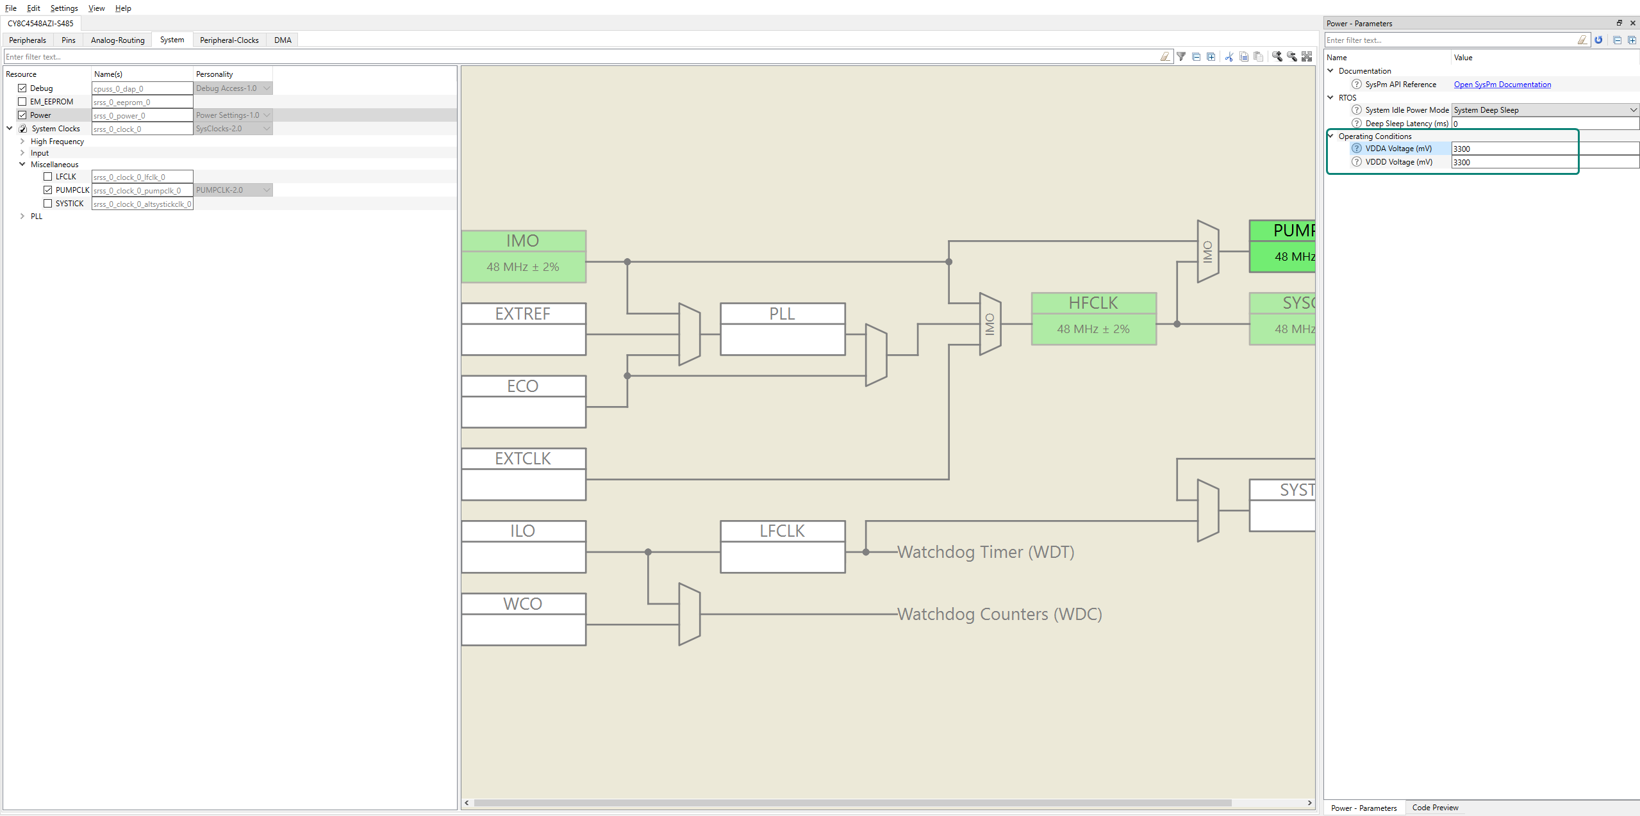The height and width of the screenshot is (816, 1640).
Task: Disable the PUMPCLK checkbox
Action: [x=48, y=190]
